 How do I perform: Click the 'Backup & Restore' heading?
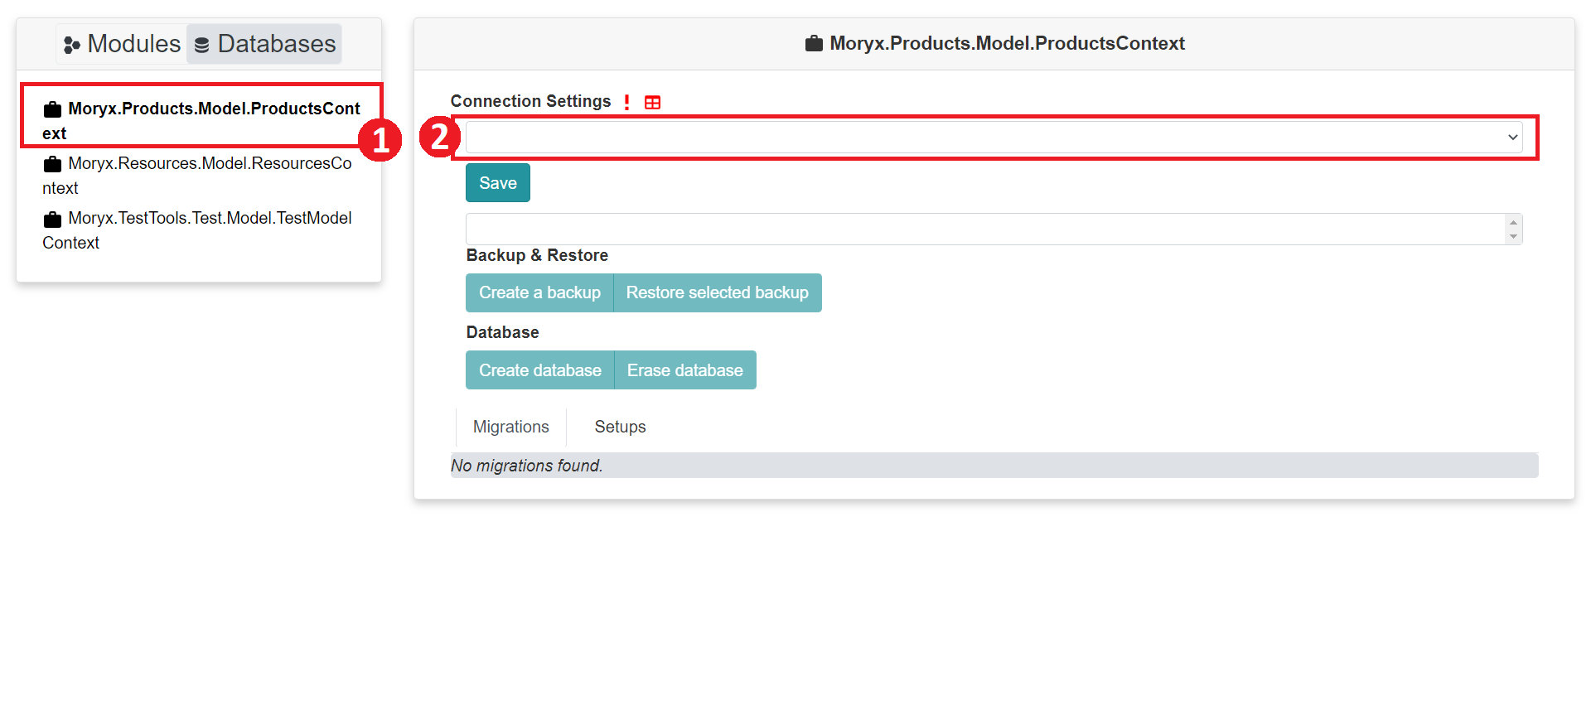coord(537,255)
